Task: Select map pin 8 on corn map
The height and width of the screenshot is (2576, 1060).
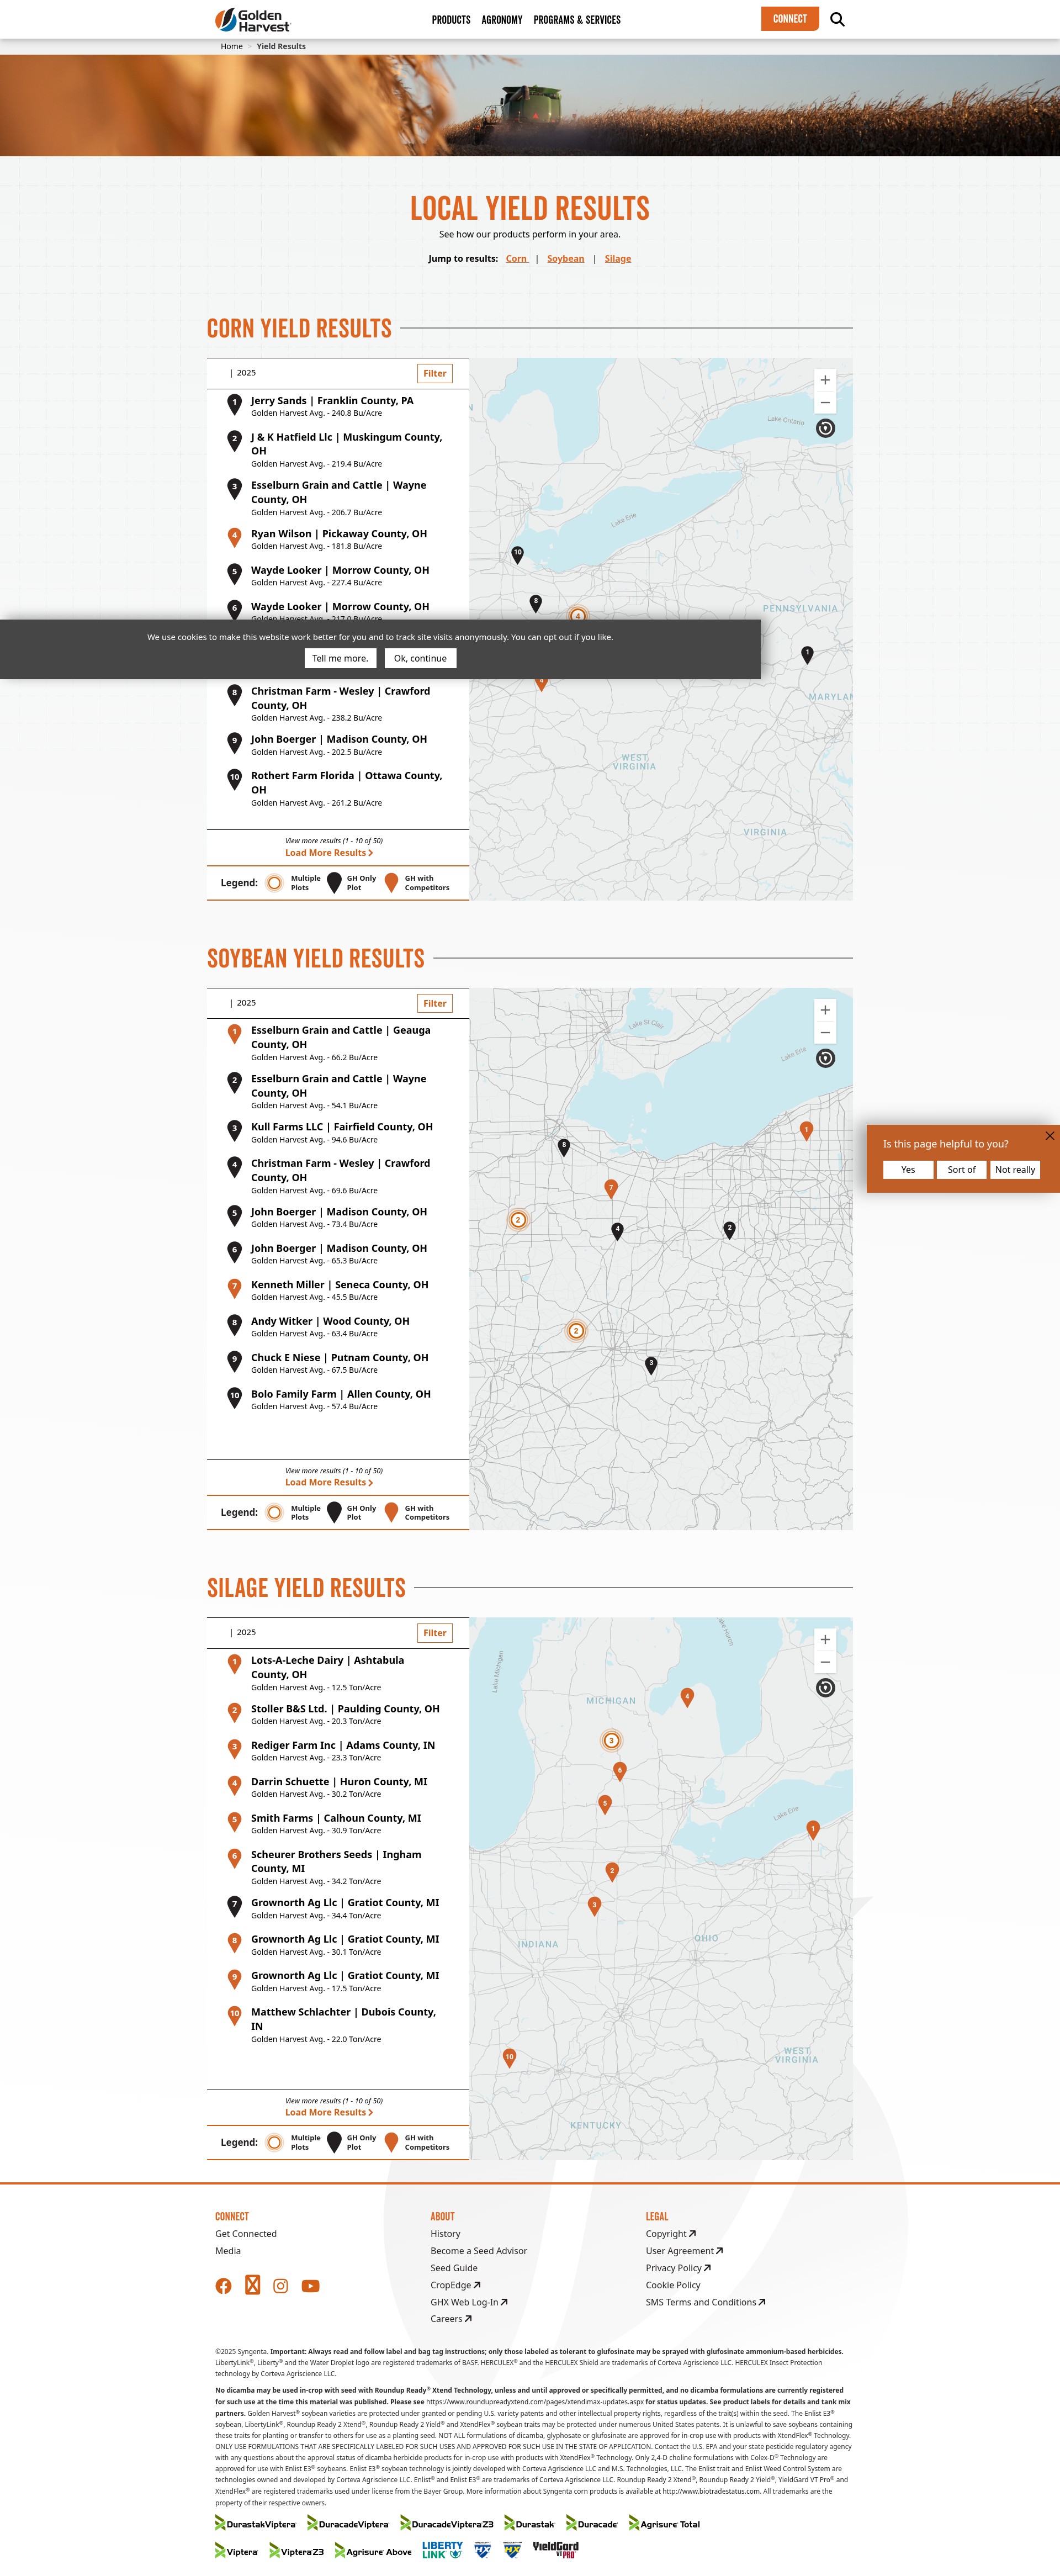Action: pos(536,603)
